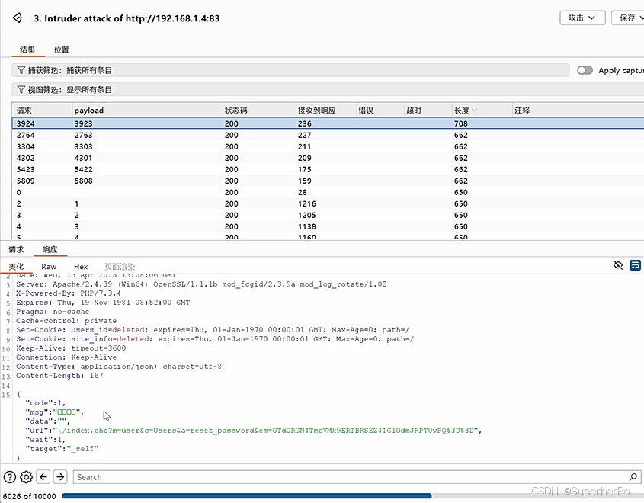Click the 长度 length column sort arrow
Image resolution: width=644 pixels, height=503 pixels.
pyautogui.click(x=475, y=110)
